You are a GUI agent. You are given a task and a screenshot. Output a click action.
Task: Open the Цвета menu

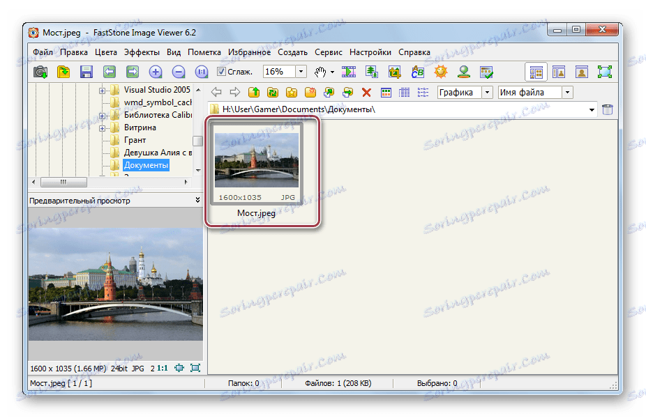(x=106, y=52)
